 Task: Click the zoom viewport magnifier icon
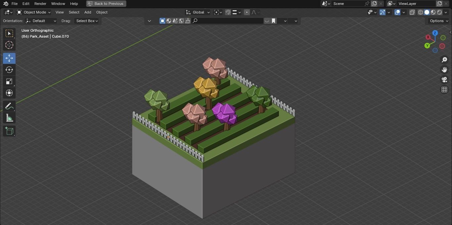444,60
